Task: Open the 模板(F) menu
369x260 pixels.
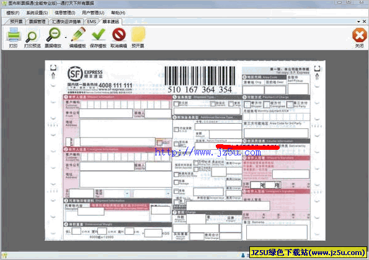Action: tap(12, 12)
